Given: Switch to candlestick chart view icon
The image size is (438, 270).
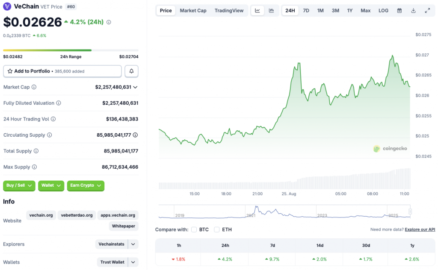Looking at the screenshot, I should click(x=271, y=11).
